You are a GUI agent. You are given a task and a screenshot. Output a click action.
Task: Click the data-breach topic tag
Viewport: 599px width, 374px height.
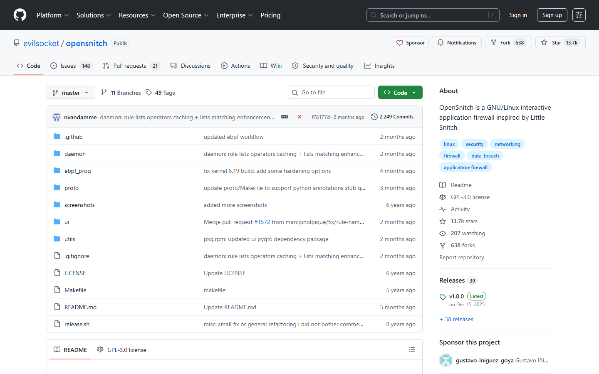pos(485,155)
